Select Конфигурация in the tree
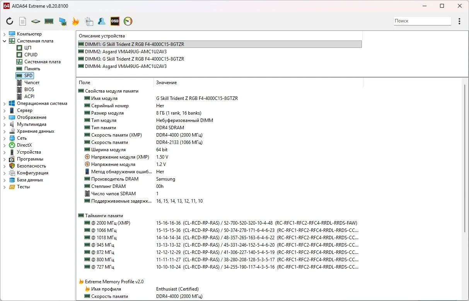The image size is (469, 301). pyautogui.click(x=32, y=173)
